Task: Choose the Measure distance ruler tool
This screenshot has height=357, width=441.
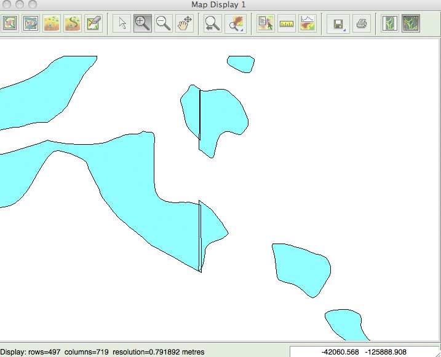Action: [x=287, y=23]
